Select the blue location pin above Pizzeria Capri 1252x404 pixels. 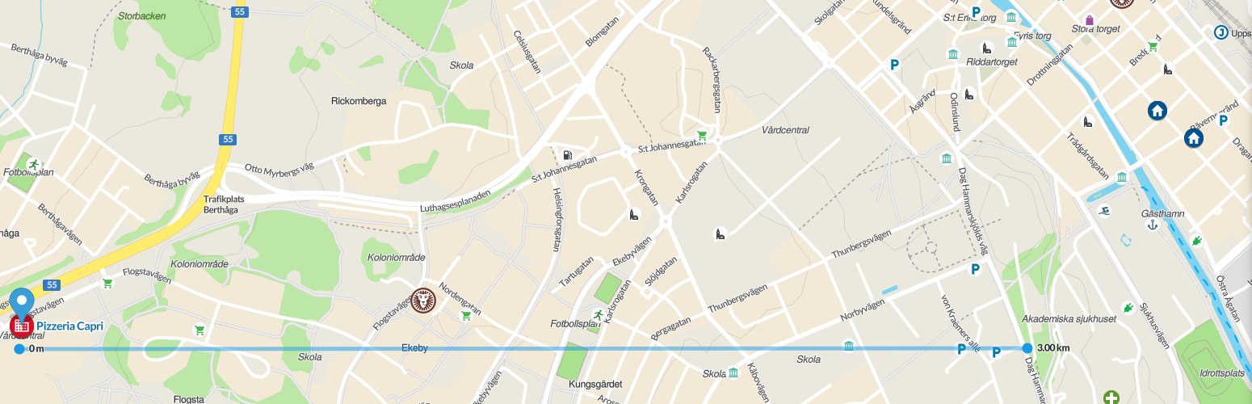click(20, 301)
